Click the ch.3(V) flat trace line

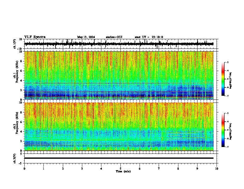tap(119, 158)
